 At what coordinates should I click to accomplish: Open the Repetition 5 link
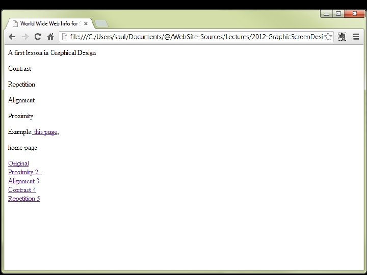[24, 199]
